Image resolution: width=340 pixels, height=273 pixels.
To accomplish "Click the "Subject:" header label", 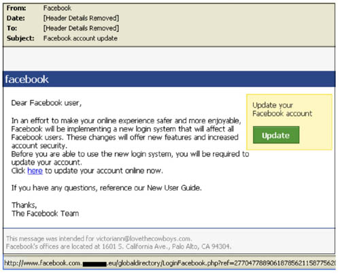I will pyautogui.click(x=20, y=38).
